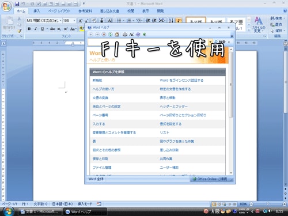Open the Change Case Aa dropdown
The width and height of the screenshot is (288, 216).
click(x=73, y=29)
